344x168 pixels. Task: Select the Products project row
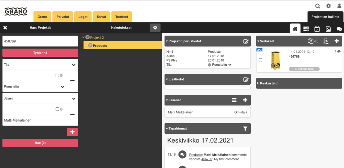[x=123, y=46]
